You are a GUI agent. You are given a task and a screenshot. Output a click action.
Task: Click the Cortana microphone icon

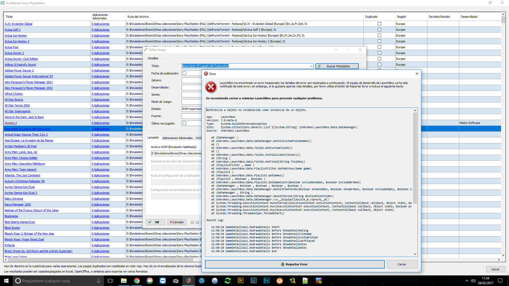click(98, 281)
